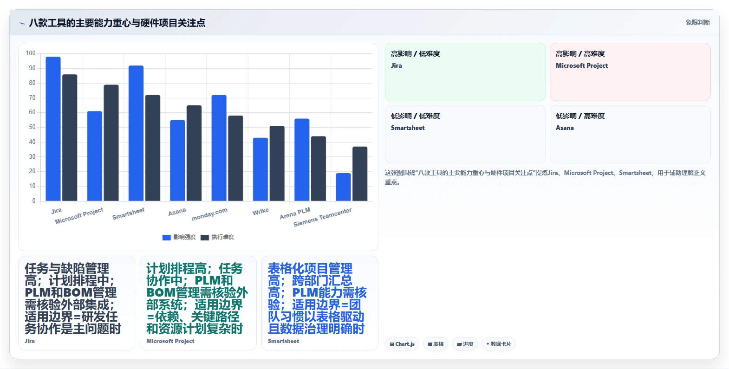This screenshot has width=729, height=369.
Task: Click the Wrike dark 执行难度 bar
Action: pyautogui.click(x=277, y=163)
